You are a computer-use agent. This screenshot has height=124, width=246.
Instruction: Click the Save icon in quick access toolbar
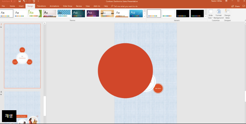click(20, 1)
